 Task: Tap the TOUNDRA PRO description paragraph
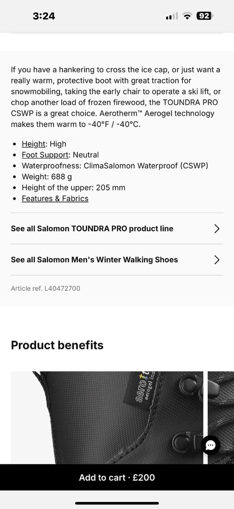click(116, 97)
